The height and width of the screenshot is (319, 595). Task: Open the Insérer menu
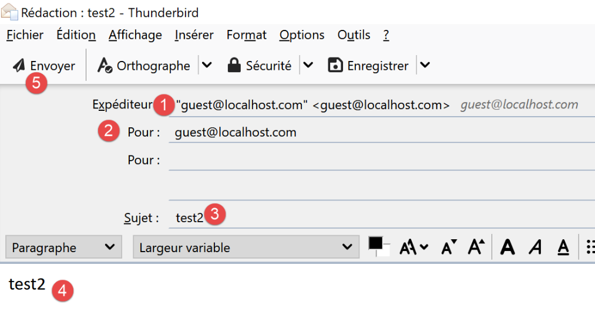pos(194,35)
